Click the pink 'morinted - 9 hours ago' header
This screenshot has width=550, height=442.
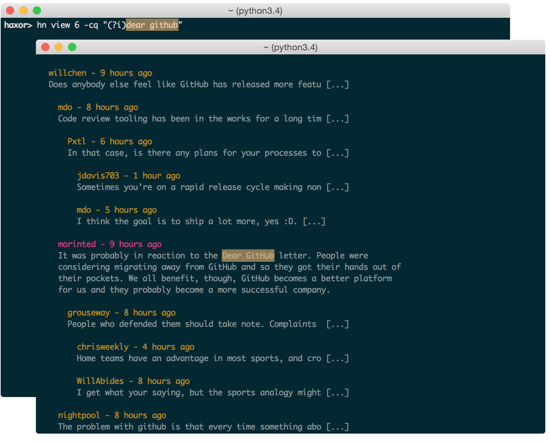[110, 244]
